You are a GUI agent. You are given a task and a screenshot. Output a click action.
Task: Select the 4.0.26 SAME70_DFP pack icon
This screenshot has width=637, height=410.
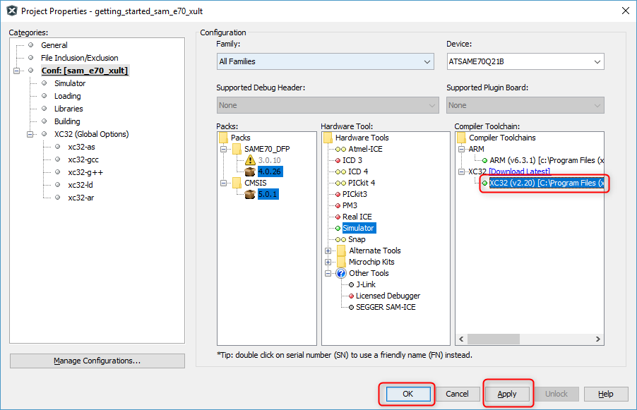tap(249, 171)
